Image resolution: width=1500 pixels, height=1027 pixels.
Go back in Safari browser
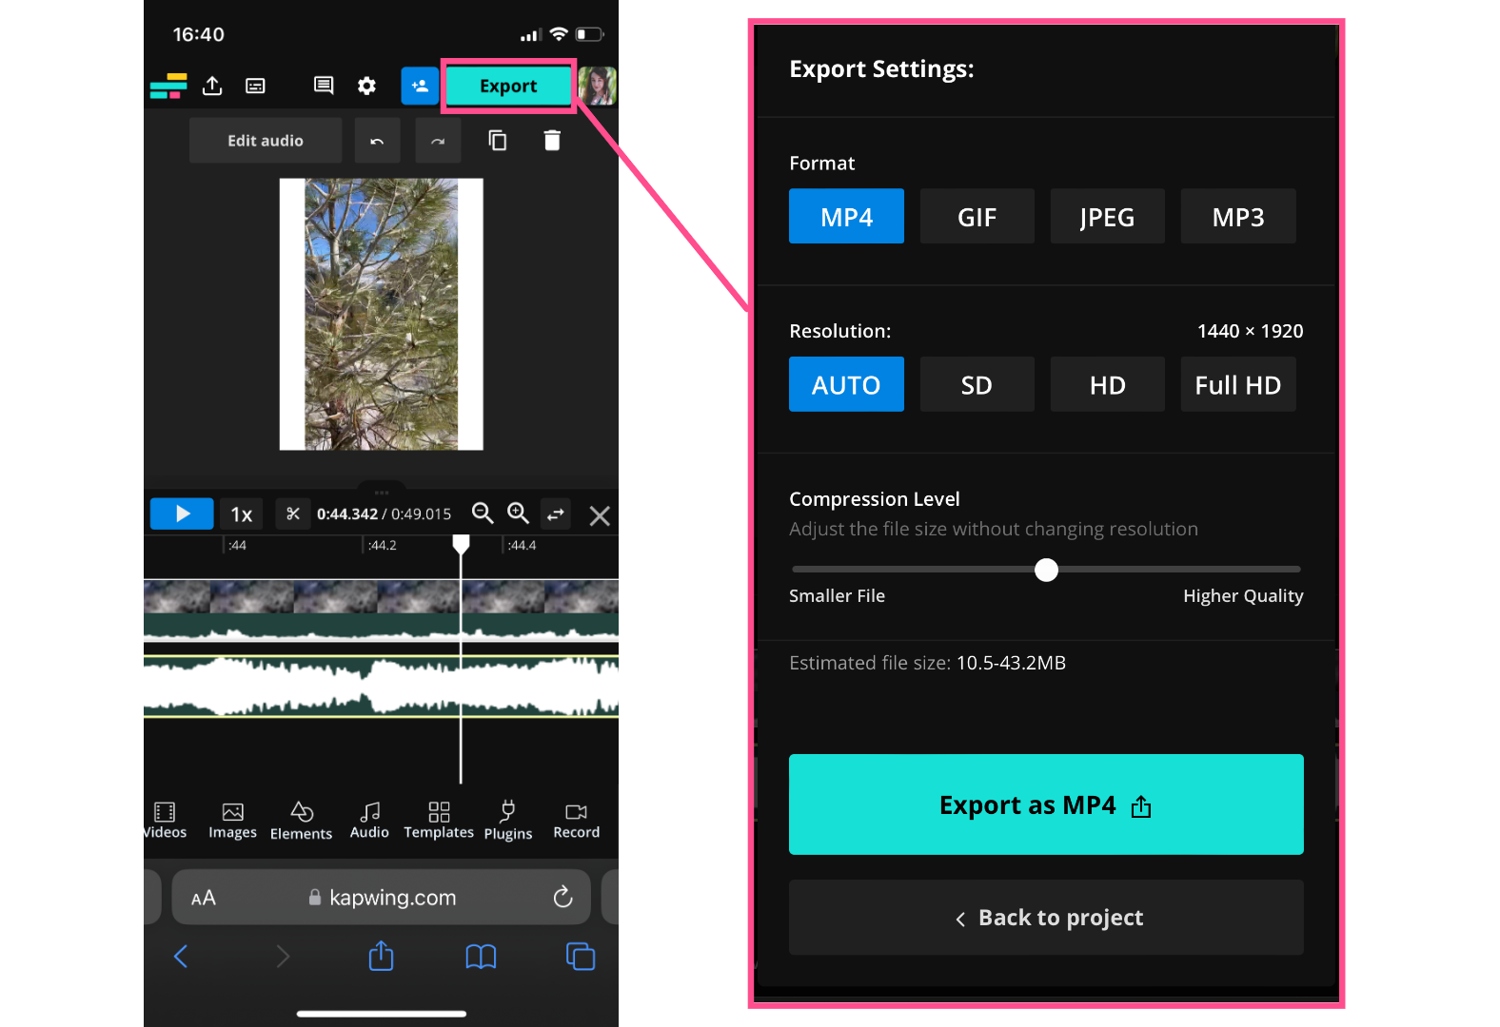(181, 956)
